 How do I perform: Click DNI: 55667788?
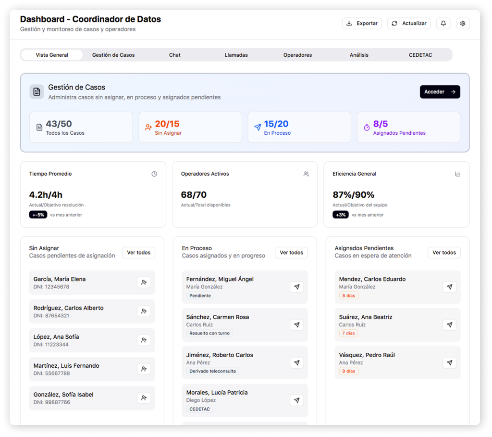(52, 373)
